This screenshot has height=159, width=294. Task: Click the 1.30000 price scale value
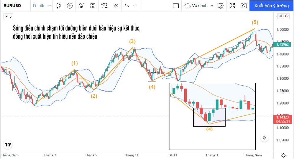tap(282, 79)
